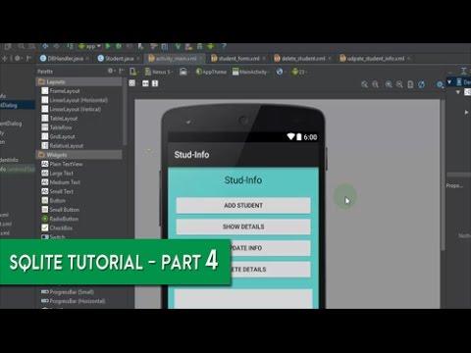Open the Nexus 5 device dropdown
Image resolution: width=471 pixels, height=353 pixels.
click(x=158, y=72)
